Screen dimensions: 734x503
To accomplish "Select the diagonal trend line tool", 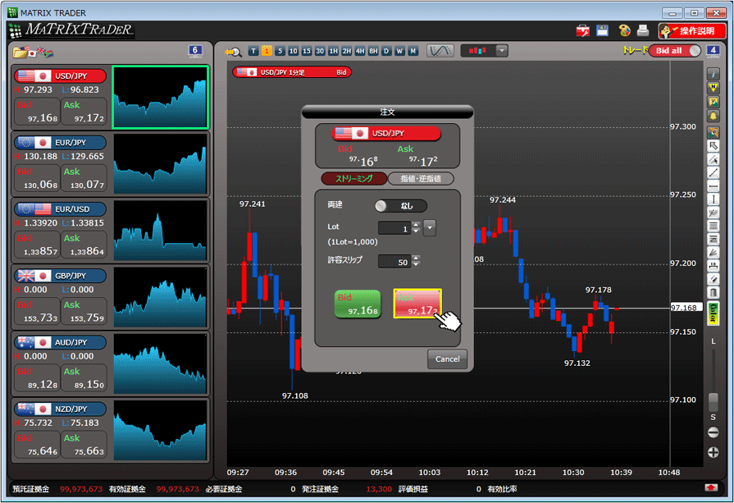I will tap(713, 173).
